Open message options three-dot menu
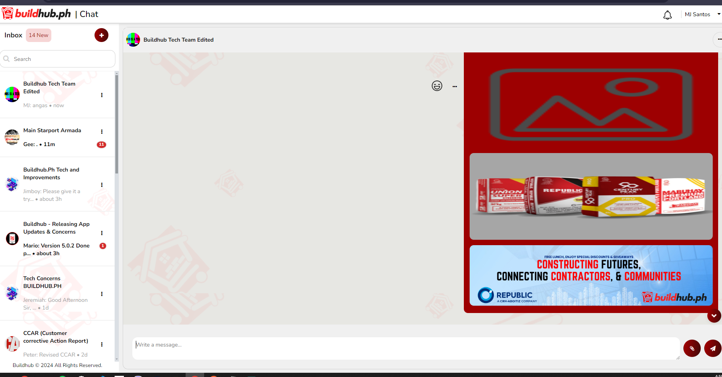 click(x=455, y=86)
